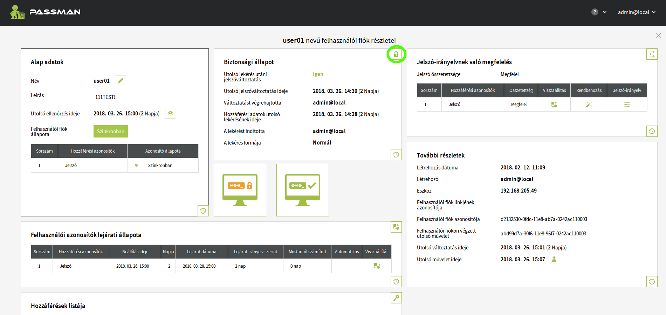Click the Lejárat dátuma column header
666x315 pixels.
[x=201, y=252]
